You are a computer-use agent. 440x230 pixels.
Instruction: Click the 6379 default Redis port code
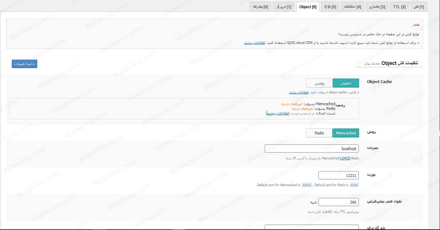tap(354, 185)
